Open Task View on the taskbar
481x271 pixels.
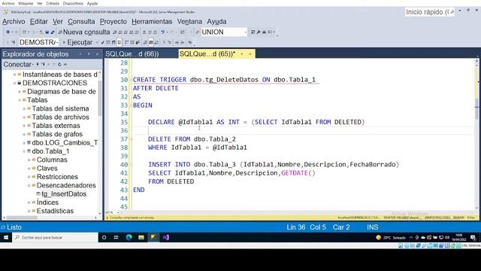(116, 238)
